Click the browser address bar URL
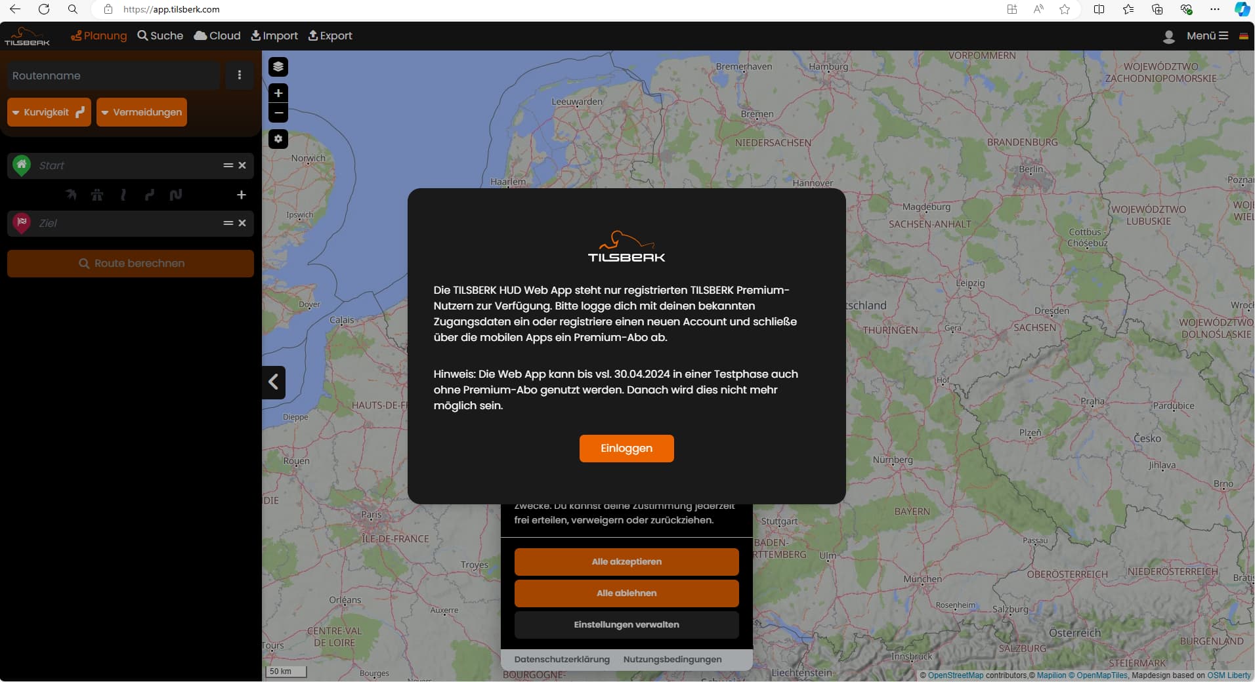The height and width of the screenshot is (682, 1255). tap(171, 9)
